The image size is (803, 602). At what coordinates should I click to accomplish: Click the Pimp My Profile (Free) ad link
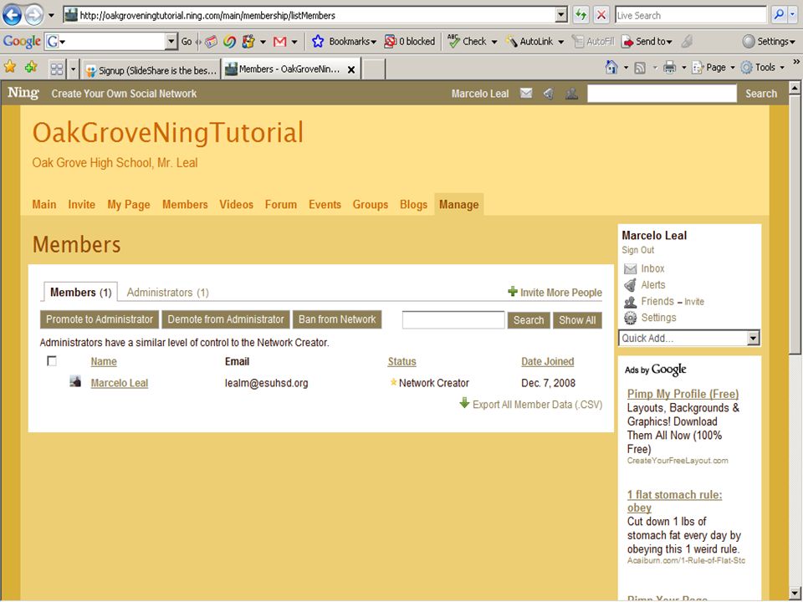(683, 394)
